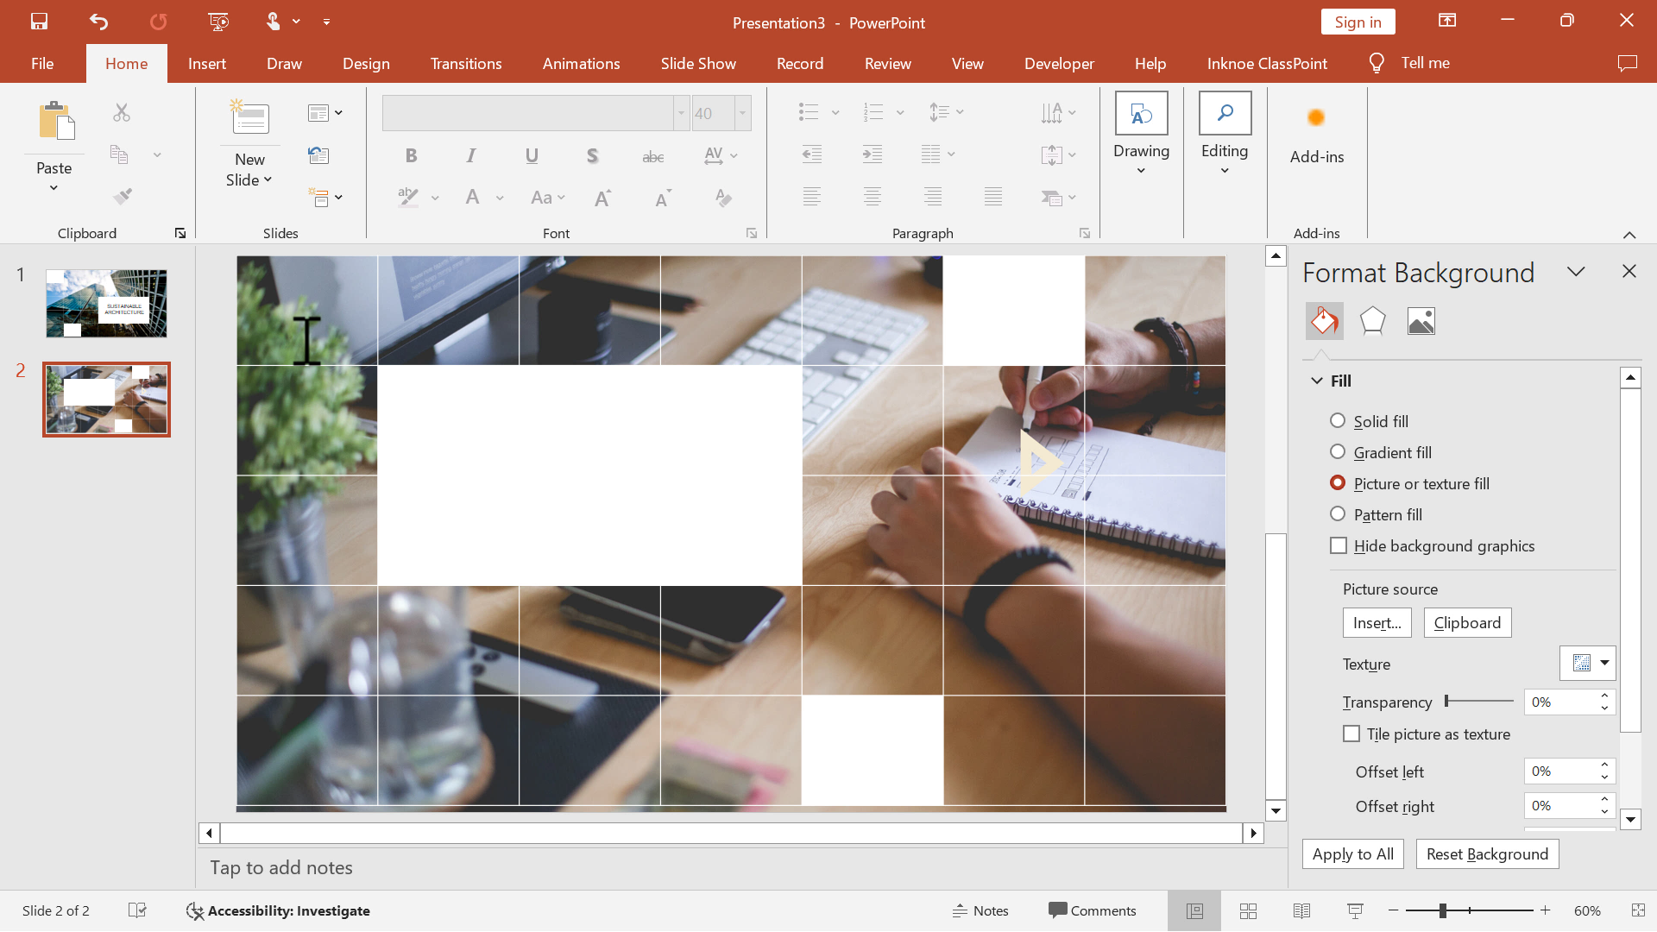
Task: Click the Underline formatting icon
Action: [x=531, y=154]
